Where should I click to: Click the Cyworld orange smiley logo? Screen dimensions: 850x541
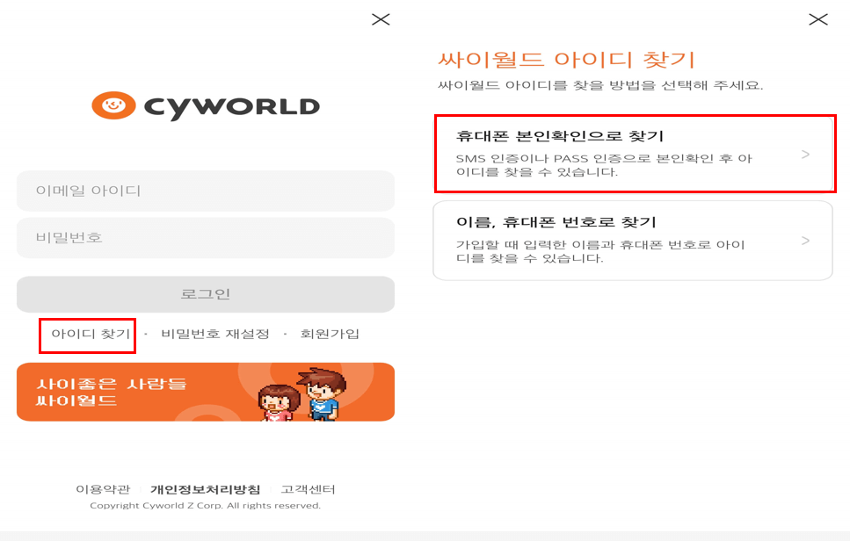click(x=113, y=105)
